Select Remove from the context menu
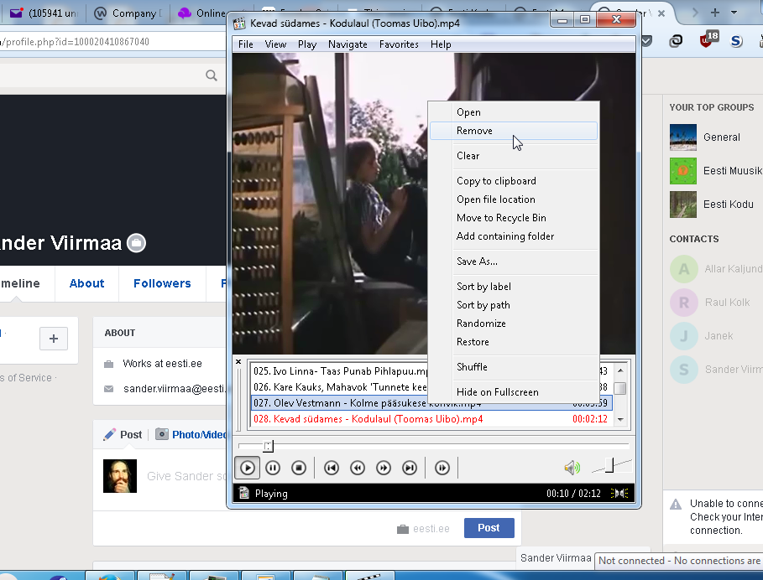The height and width of the screenshot is (580, 763). click(474, 131)
